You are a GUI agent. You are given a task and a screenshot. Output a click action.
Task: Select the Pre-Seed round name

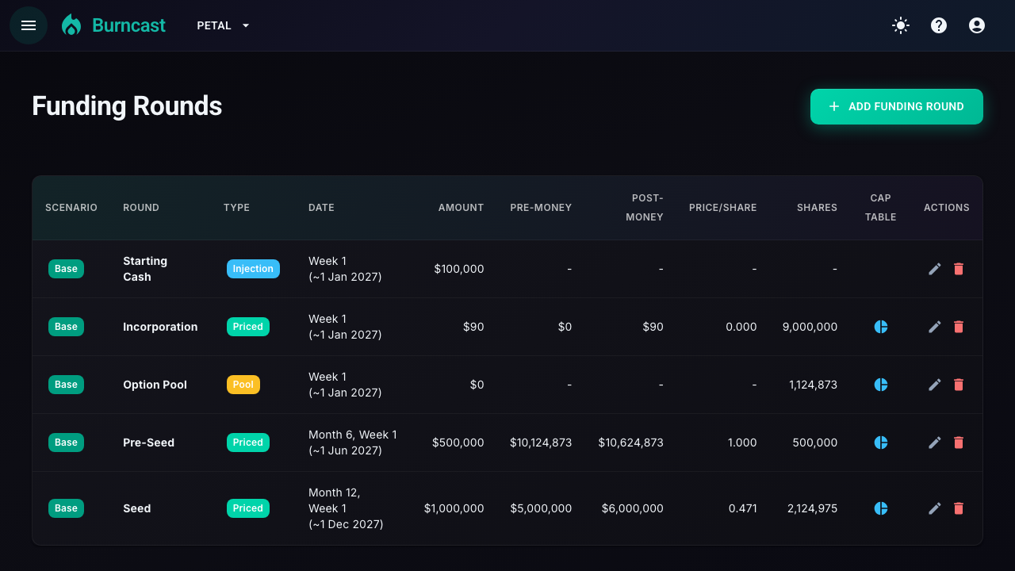pos(148,443)
